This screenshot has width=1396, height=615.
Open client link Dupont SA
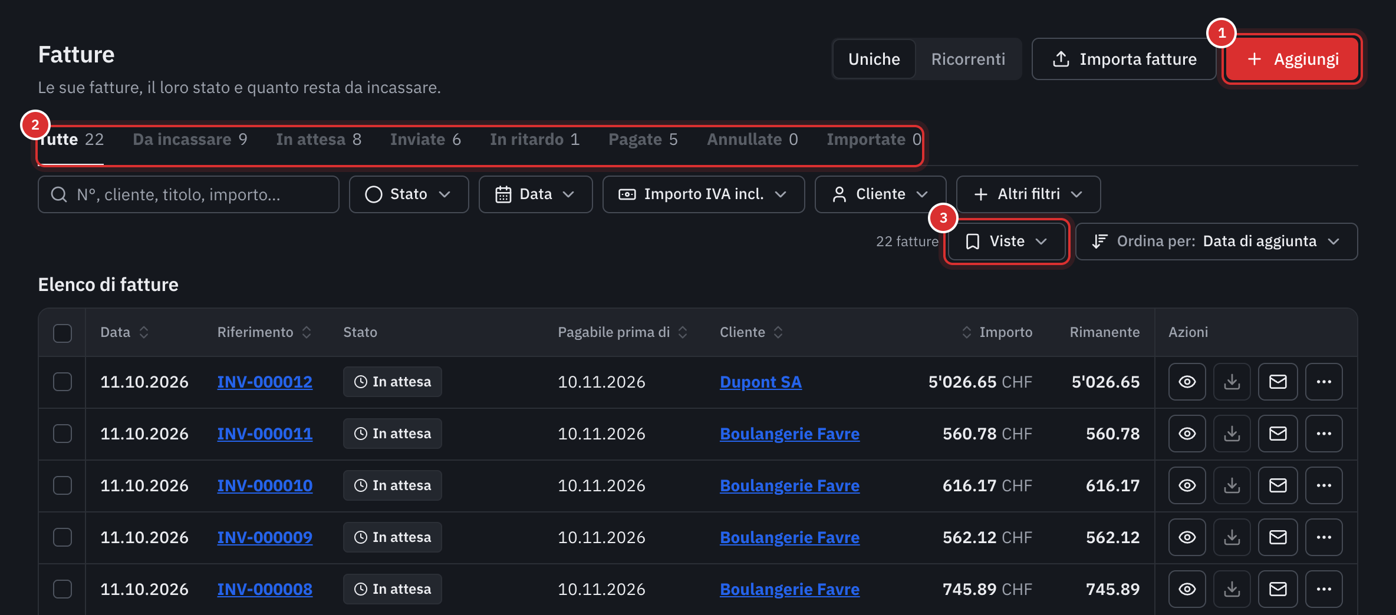[x=760, y=382]
